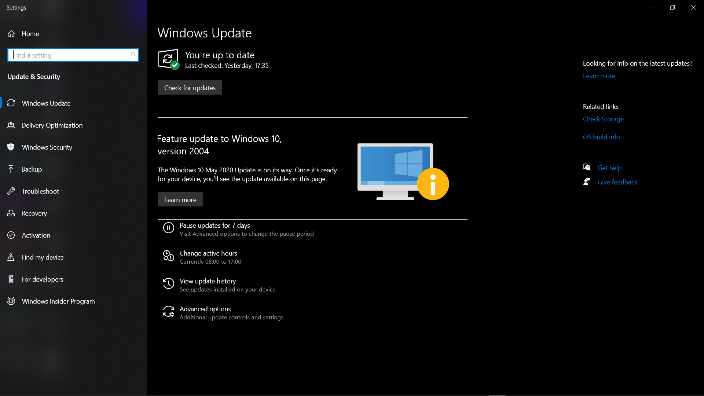Click the Troubleshoot wrench icon
The image size is (704, 396).
(11, 191)
